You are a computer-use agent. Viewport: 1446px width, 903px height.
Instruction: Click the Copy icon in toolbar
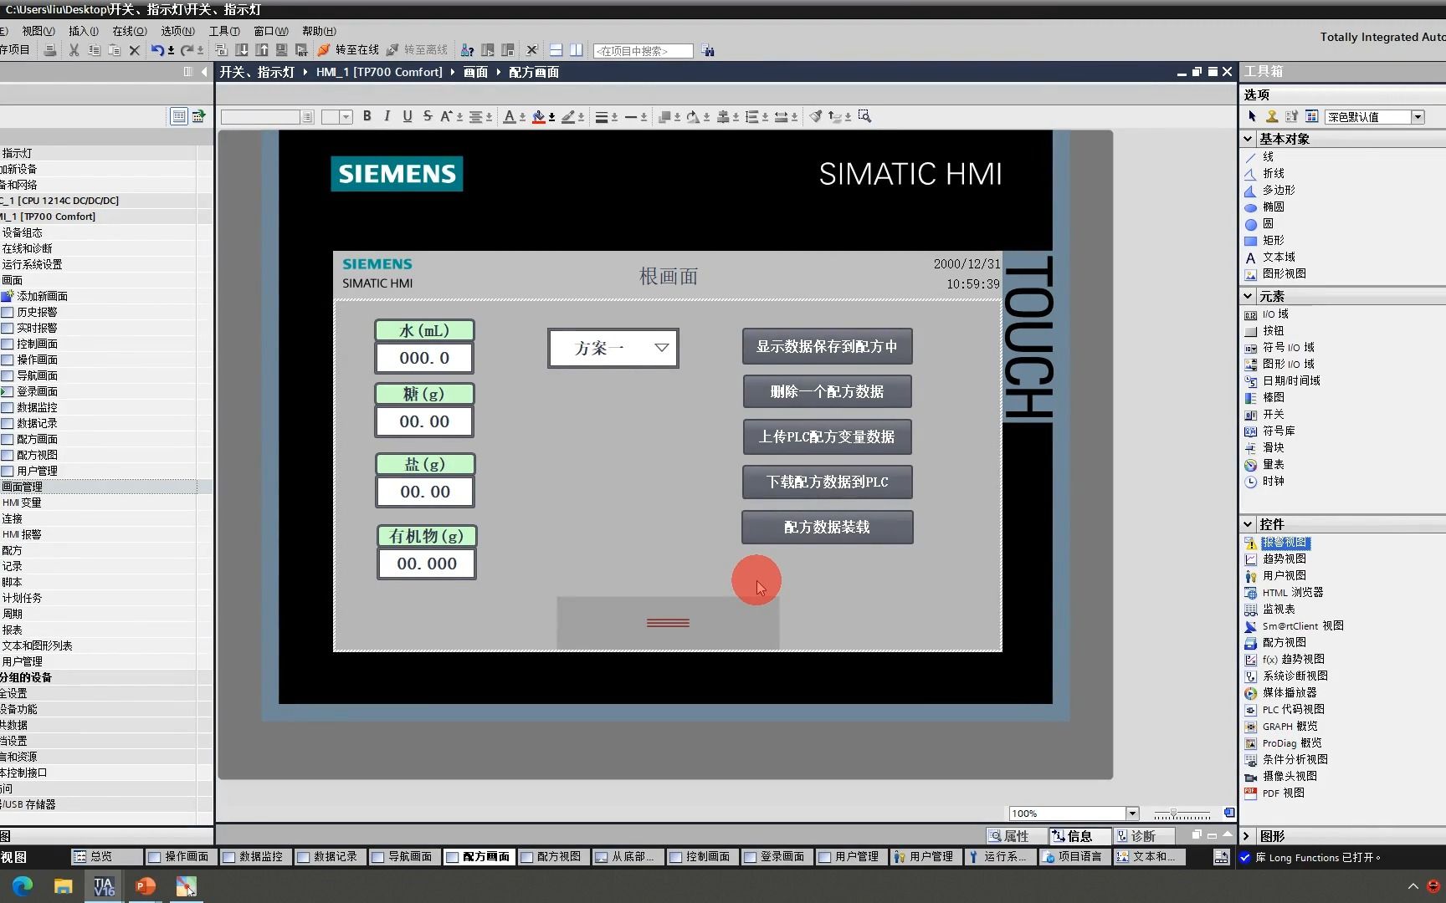(94, 50)
